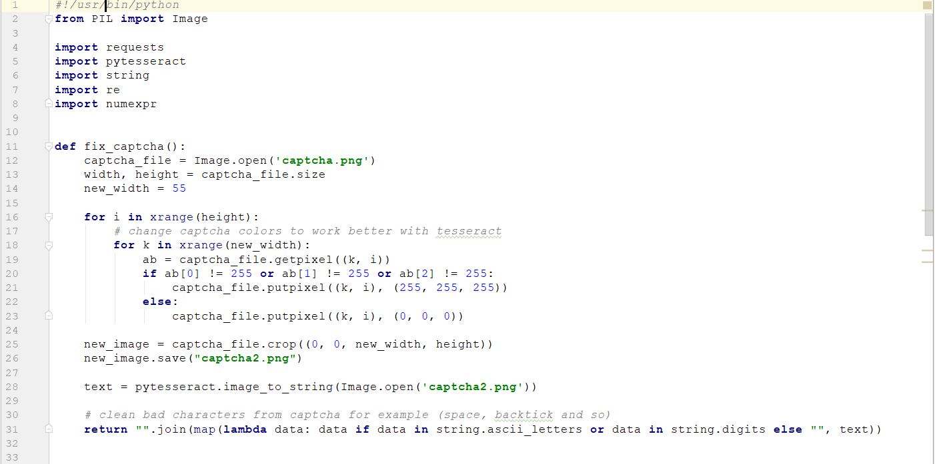Click the 'return' keyword on line 31
Image resolution: width=935 pixels, height=464 pixels.
click(x=106, y=429)
